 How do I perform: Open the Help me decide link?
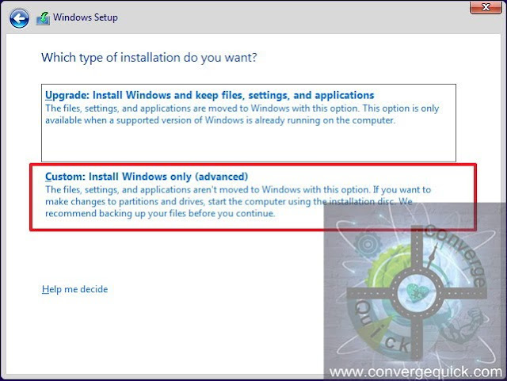74,289
